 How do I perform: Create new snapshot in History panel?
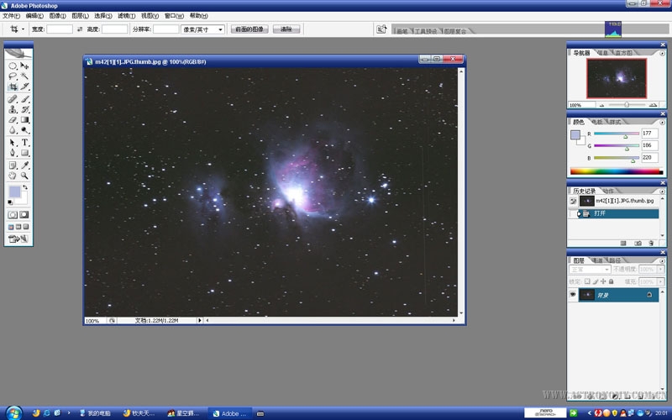pyautogui.click(x=638, y=243)
